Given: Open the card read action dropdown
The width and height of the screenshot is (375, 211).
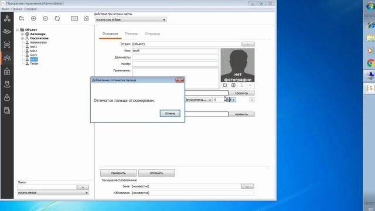Looking at the screenshot, I should tap(131, 19).
